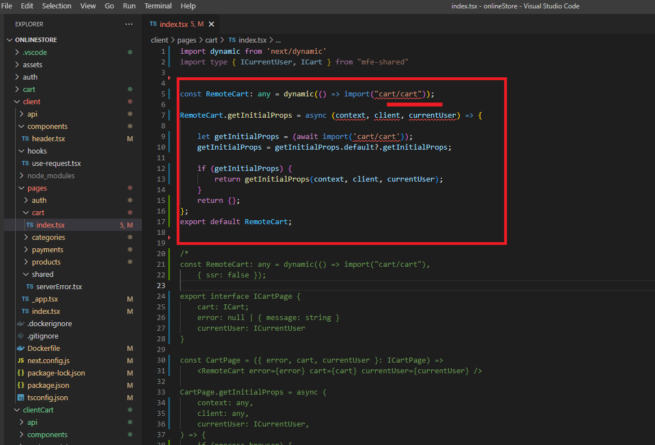Open package-lock.json in the explorer
This screenshot has height=445, width=655.
[56, 373]
